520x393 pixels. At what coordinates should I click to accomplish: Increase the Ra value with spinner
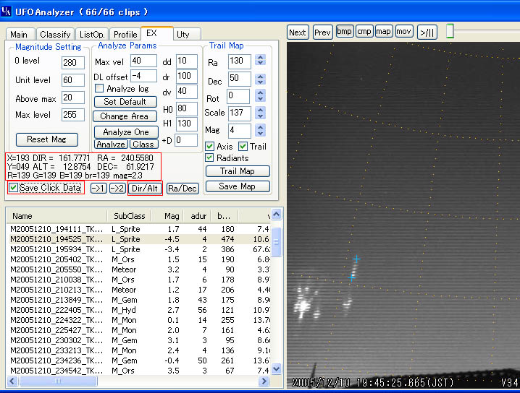click(261, 58)
